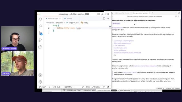The width and height of the screenshot is (182, 102).
Task: Click the feedback icon in status bar
Action: tap(104, 87)
